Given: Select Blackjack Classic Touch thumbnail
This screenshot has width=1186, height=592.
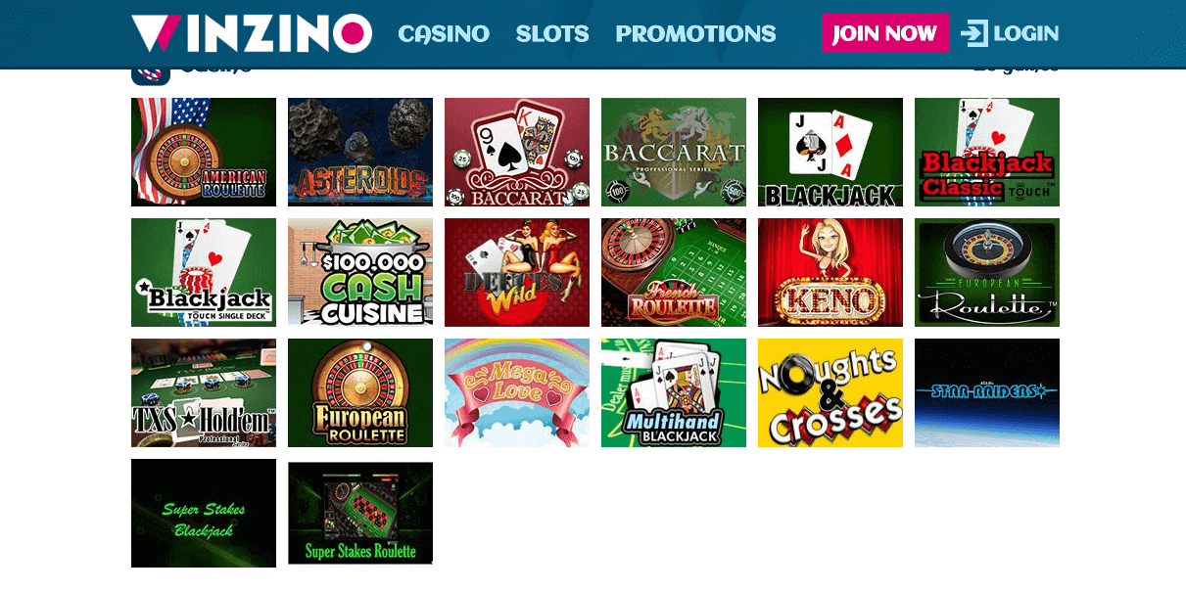Looking at the screenshot, I should (987, 152).
